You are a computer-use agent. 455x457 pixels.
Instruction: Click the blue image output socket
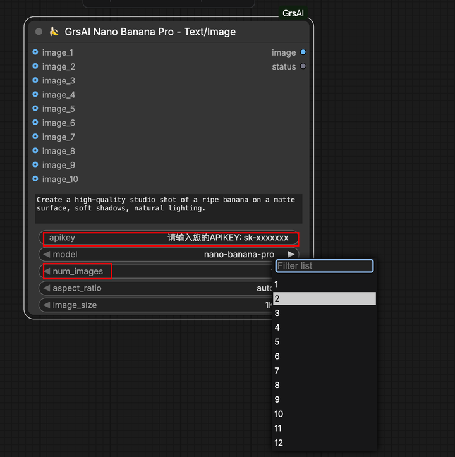pyautogui.click(x=303, y=52)
